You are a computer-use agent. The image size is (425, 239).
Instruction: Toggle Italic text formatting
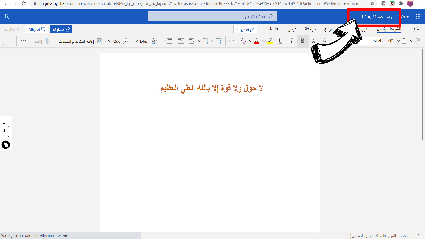coord(292,41)
